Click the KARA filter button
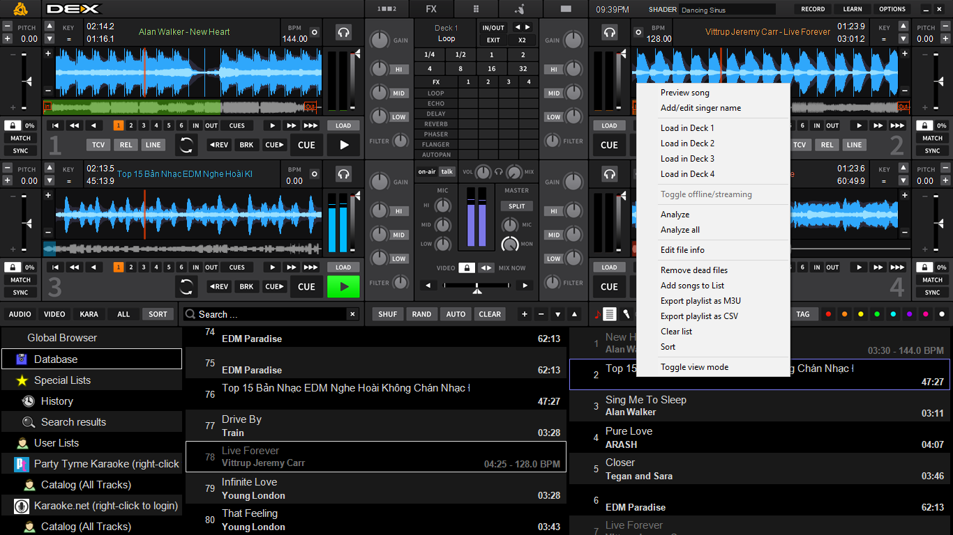 89,314
